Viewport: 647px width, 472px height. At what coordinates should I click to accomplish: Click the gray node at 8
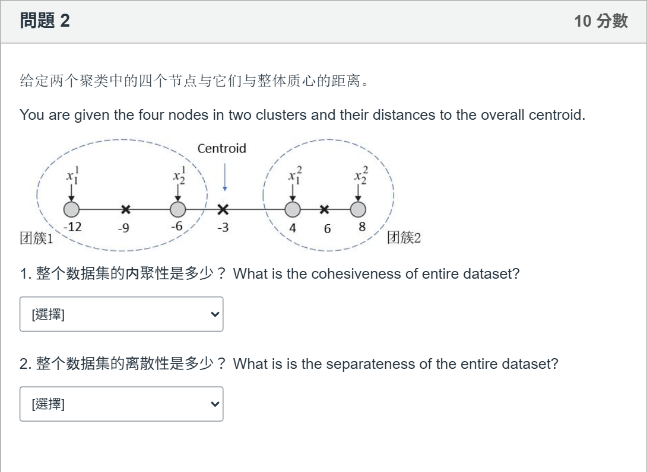pos(358,209)
